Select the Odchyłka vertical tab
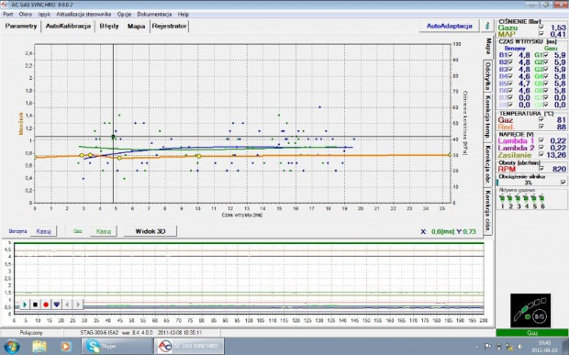 coord(488,76)
